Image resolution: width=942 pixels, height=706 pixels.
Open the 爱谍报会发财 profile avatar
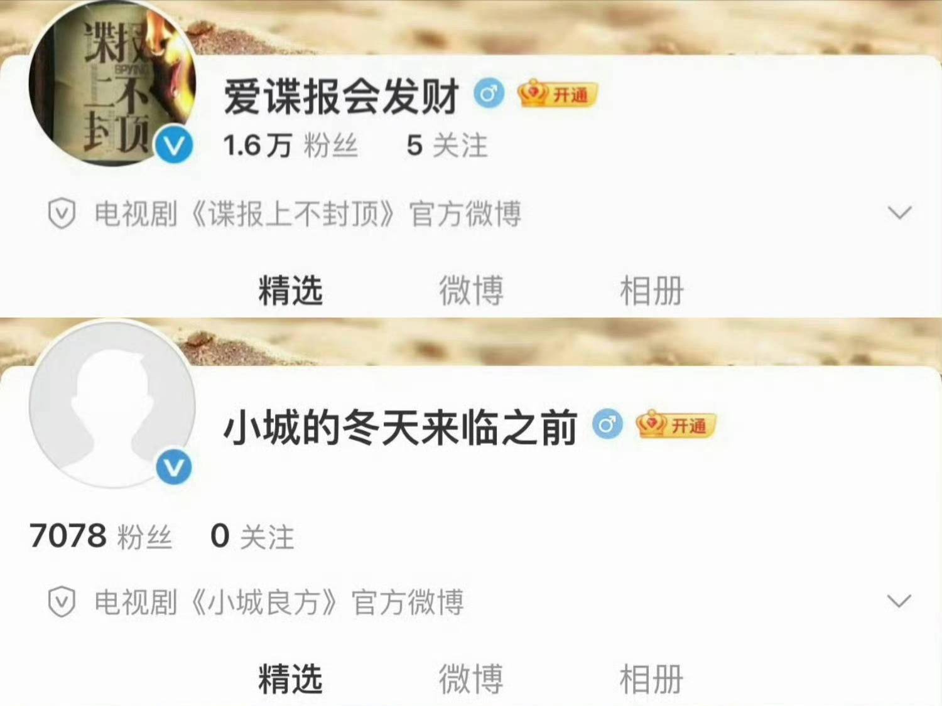click(x=113, y=85)
